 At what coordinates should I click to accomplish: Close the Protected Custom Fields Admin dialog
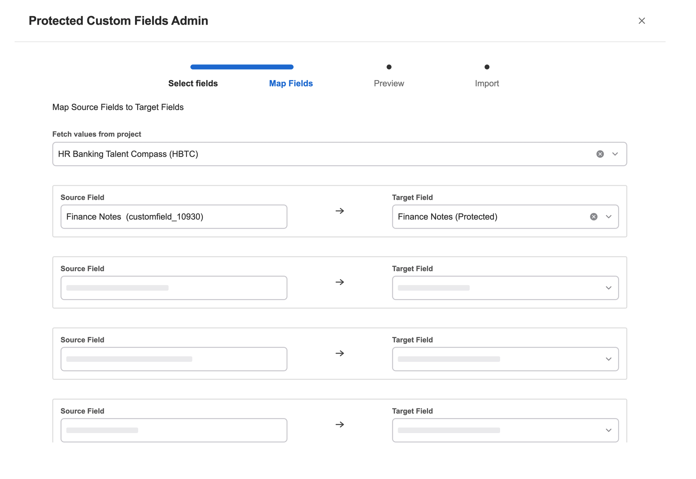642,21
